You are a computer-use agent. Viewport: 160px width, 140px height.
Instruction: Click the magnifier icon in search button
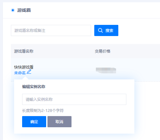click(100, 30)
